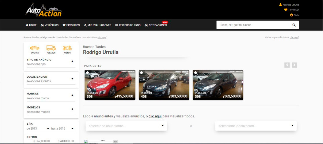Select the Motos motorcycle category icon
Viewport: 323px width, 144px height.
pyautogui.click(x=67, y=48)
